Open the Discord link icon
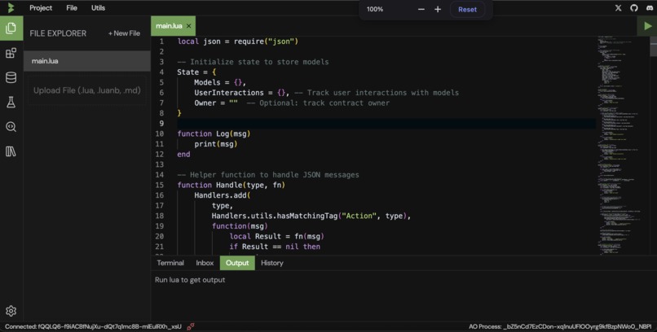 (x=650, y=8)
